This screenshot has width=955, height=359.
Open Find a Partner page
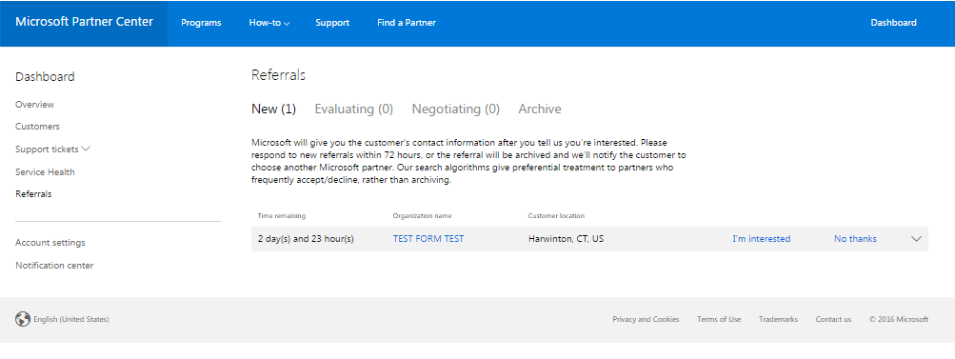coord(407,23)
